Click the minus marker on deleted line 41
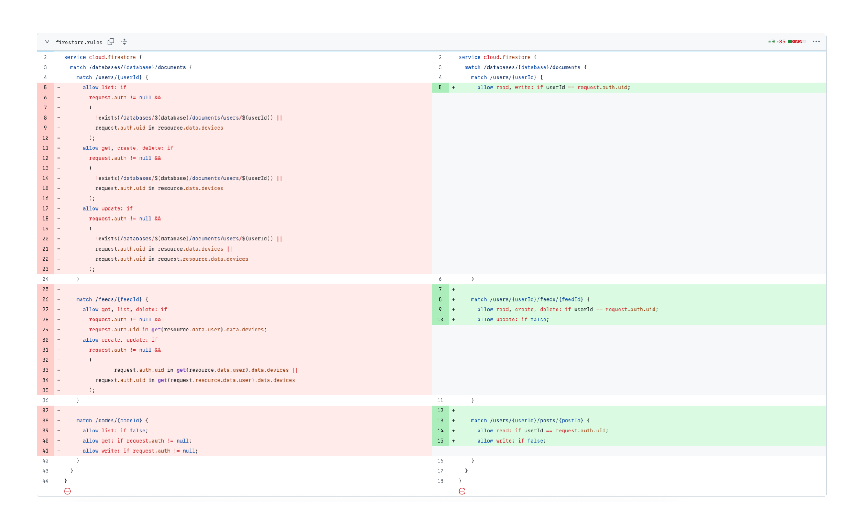861x531 pixels. 59,451
